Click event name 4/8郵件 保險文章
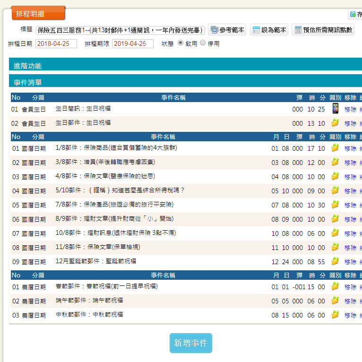The image size is (362, 362). (105, 176)
